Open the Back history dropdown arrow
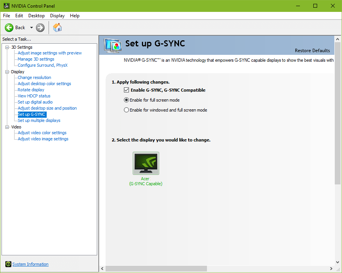Screen dimensions: 342x273 pos(31,28)
